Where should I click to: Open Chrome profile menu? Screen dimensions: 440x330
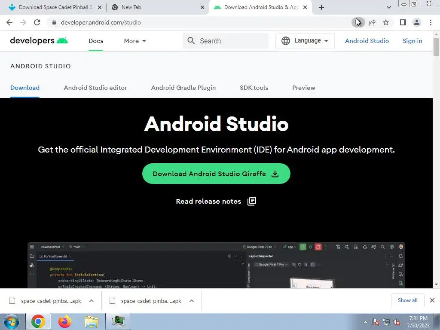point(417,22)
